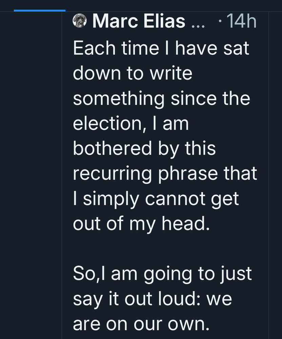Click the line "Each time I have sat"
The image size is (282, 339).
click(161, 48)
